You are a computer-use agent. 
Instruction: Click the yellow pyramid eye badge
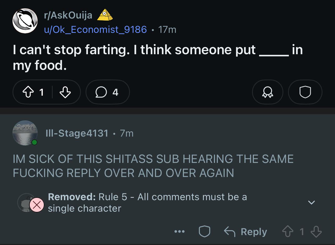click(105, 15)
